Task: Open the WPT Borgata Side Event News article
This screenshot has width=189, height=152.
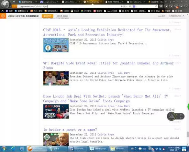Action: (x=108, y=65)
